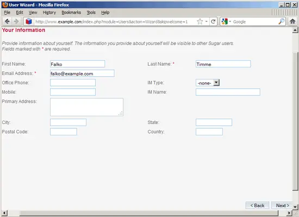Go to the Firefox home page icon

click(292, 21)
